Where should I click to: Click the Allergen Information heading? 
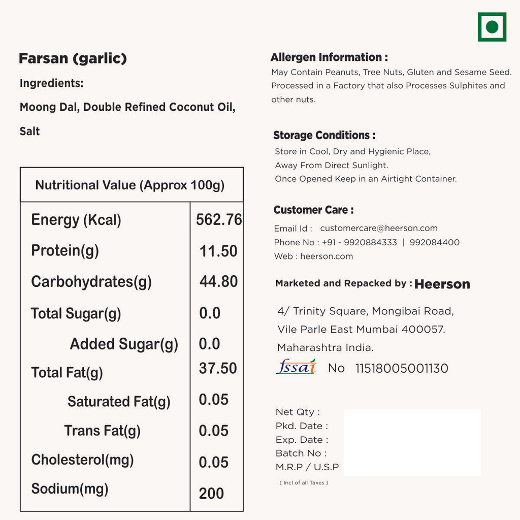(x=329, y=57)
